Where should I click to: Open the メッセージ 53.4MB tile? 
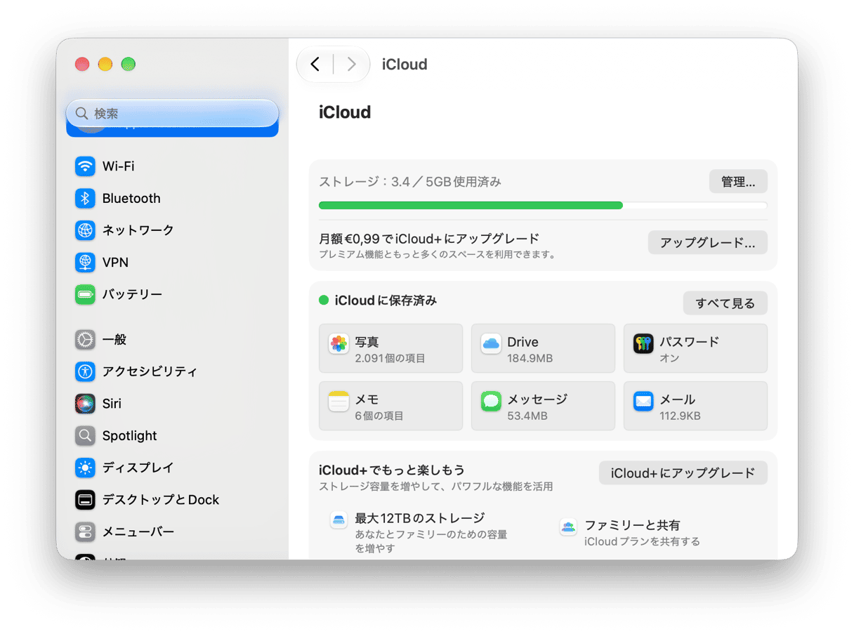(x=543, y=406)
